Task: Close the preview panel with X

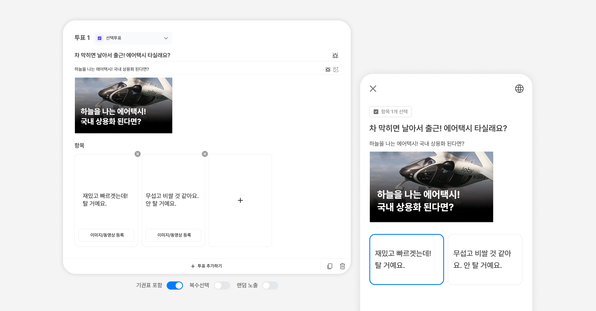Action: coord(373,89)
